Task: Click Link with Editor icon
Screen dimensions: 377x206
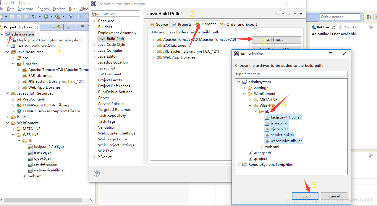Action: point(59,27)
